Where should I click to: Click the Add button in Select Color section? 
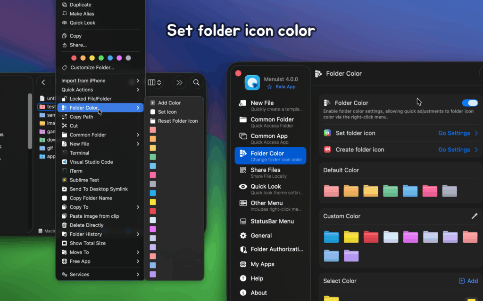pos(468,281)
